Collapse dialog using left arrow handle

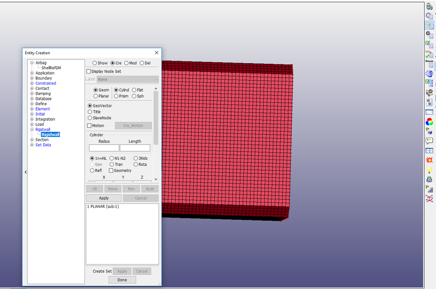click(26, 172)
